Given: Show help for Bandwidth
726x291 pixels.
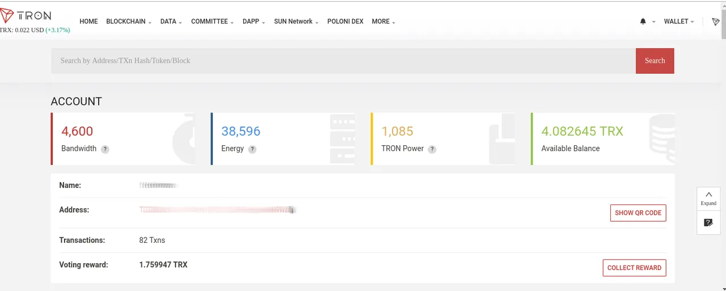Looking at the screenshot, I should coord(105,149).
